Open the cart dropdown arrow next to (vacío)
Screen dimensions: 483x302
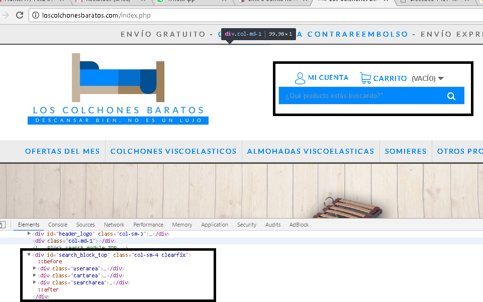(441, 78)
